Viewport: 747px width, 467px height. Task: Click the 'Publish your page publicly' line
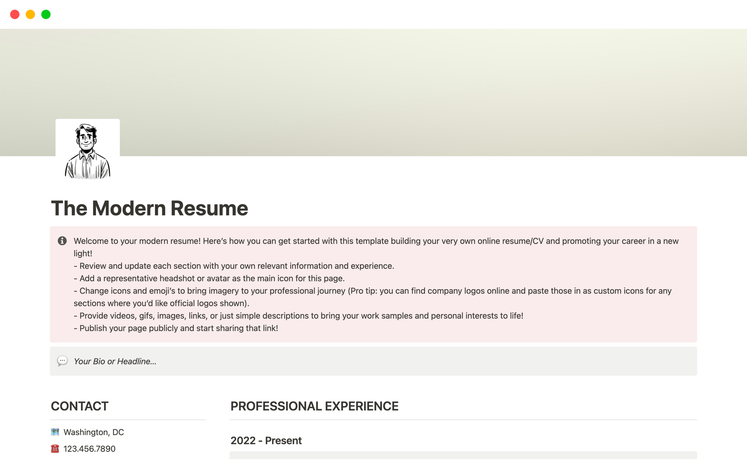click(x=176, y=328)
